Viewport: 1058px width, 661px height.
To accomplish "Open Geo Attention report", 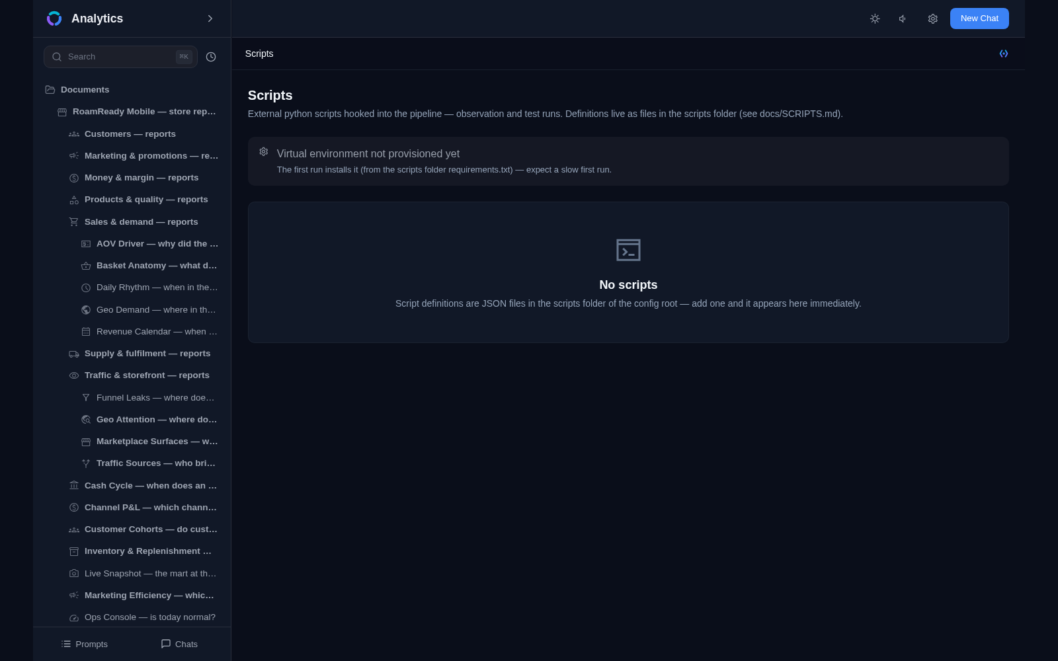I will pos(132,420).
